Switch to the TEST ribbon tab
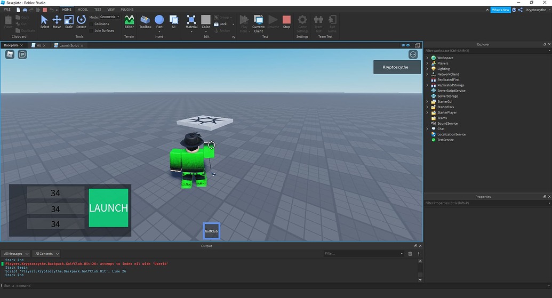The image size is (552, 298). [x=98, y=10]
